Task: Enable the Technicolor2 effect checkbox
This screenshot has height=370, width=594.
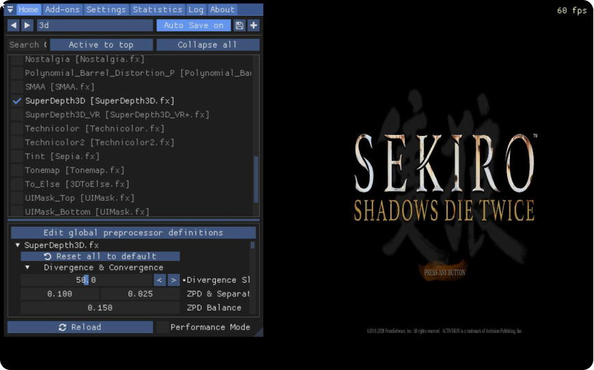Action: [x=16, y=143]
